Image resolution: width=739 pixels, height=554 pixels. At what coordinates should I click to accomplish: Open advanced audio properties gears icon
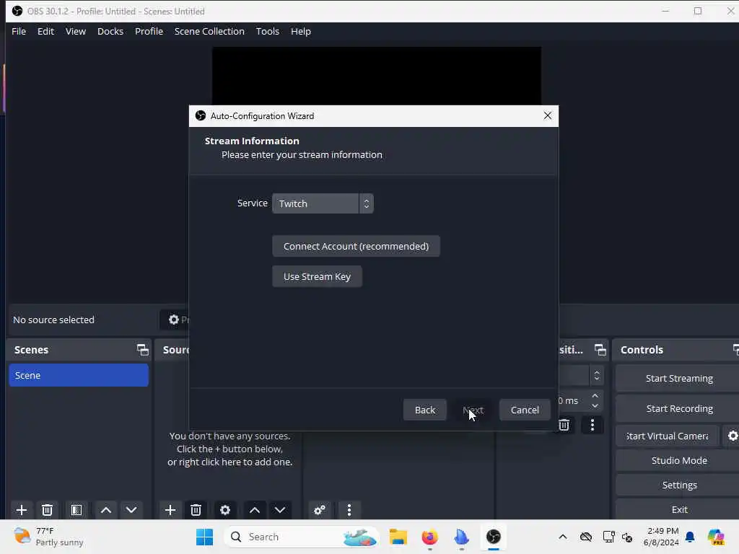coord(320,510)
